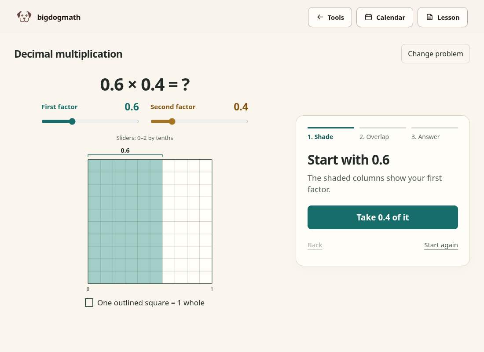Image resolution: width=484 pixels, height=352 pixels.
Task: Click the First factor value 0.6
Action: [x=132, y=107]
